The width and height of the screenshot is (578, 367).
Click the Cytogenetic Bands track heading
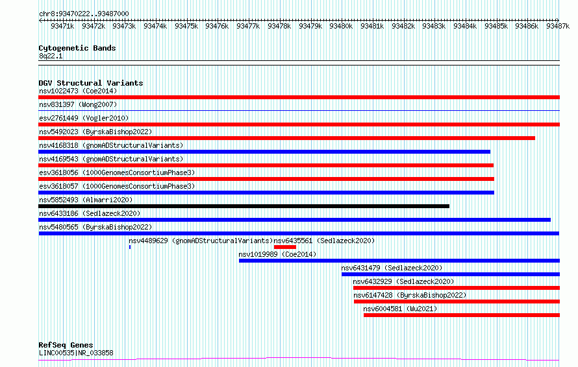point(77,48)
